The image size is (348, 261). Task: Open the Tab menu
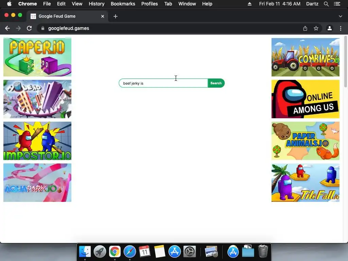(168, 4)
